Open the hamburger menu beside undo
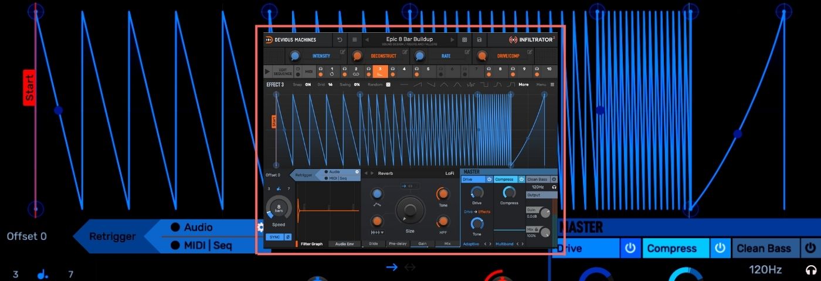Image resolution: width=821 pixels, height=281 pixels. coord(355,39)
